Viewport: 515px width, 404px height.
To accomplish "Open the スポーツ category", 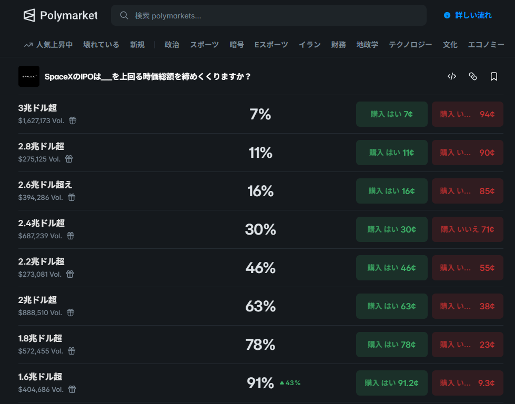I will (x=204, y=45).
